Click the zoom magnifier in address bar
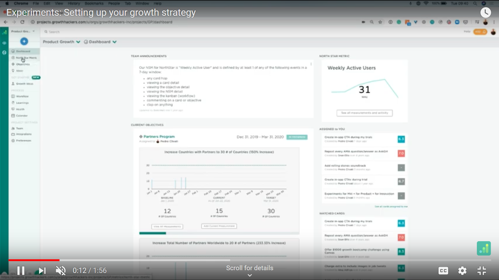499x280 pixels. [372, 22]
